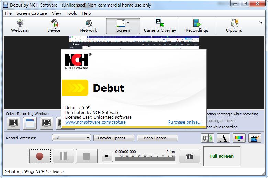
Task: Select the Webcam capture source
Action: pos(20,26)
